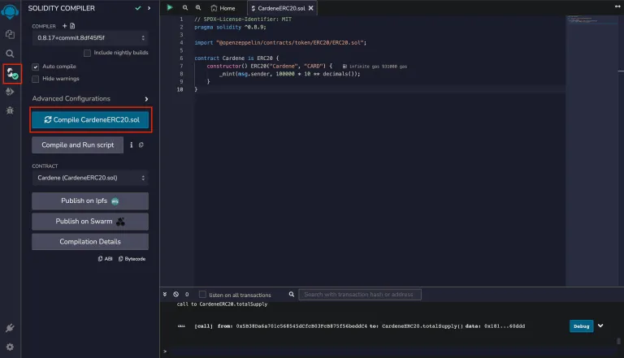
Task: Open the File explorer sidebar icon
Action: (10, 34)
